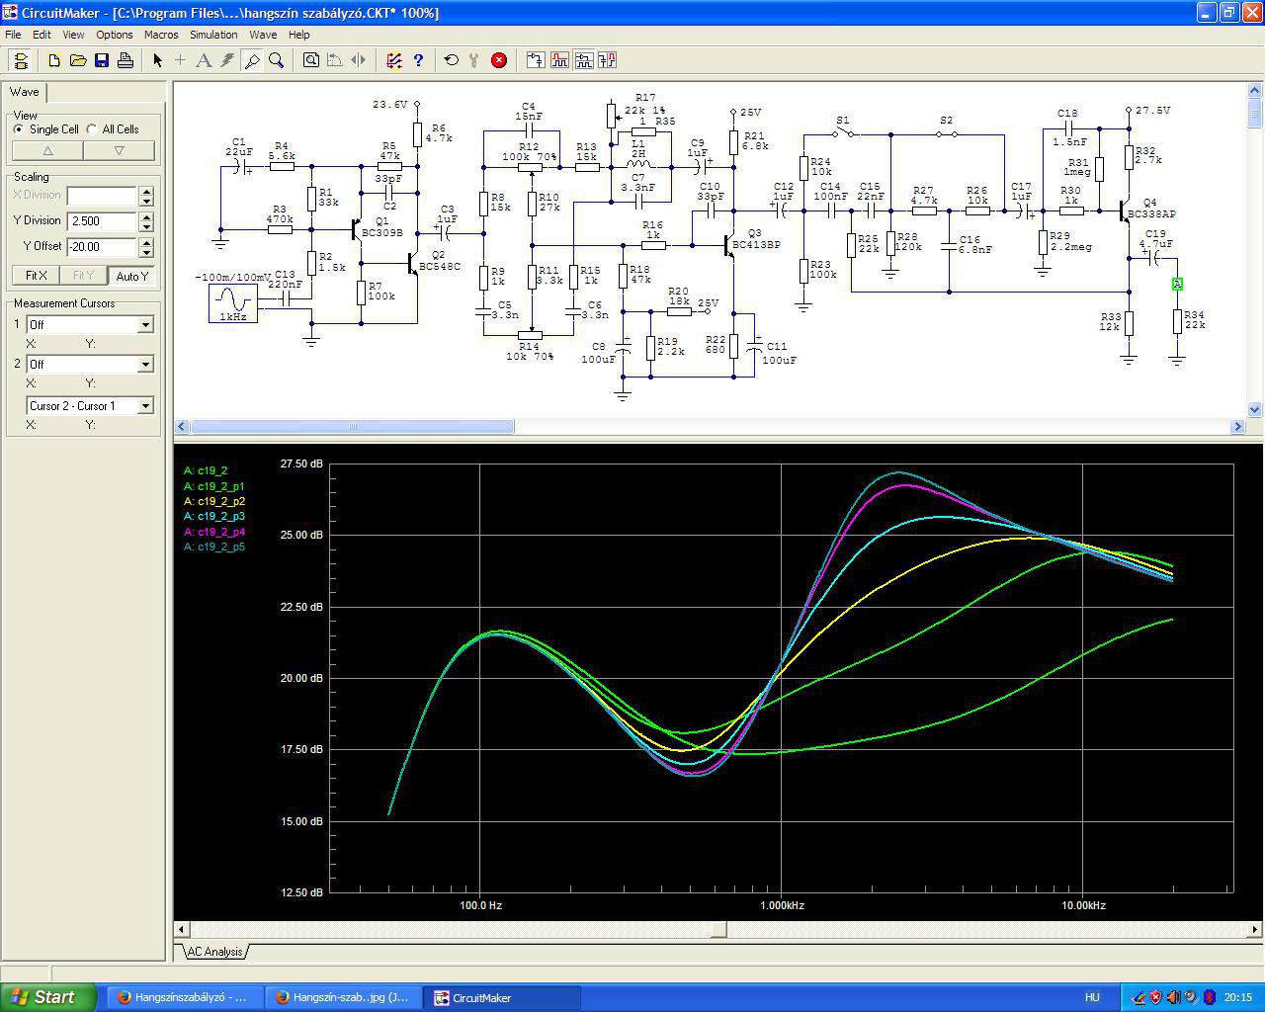Click the blue Help question mark icon
Image resolution: width=1265 pixels, height=1012 pixels.
418,60
